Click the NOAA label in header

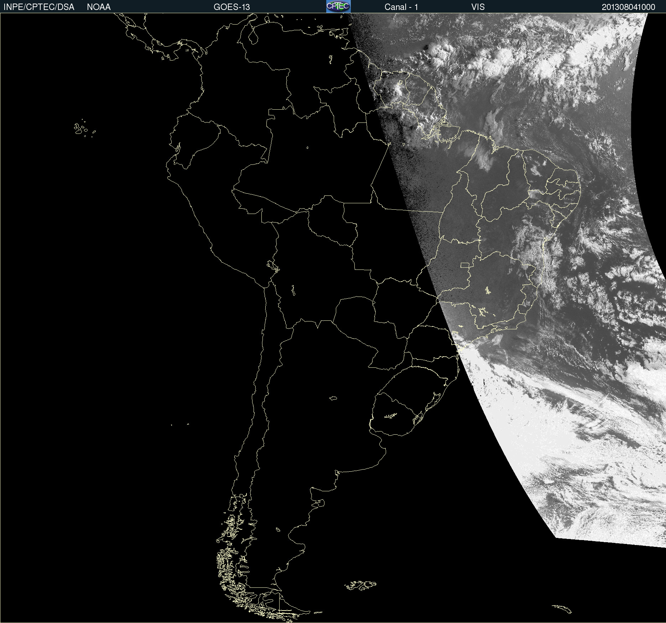tap(99, 7)
